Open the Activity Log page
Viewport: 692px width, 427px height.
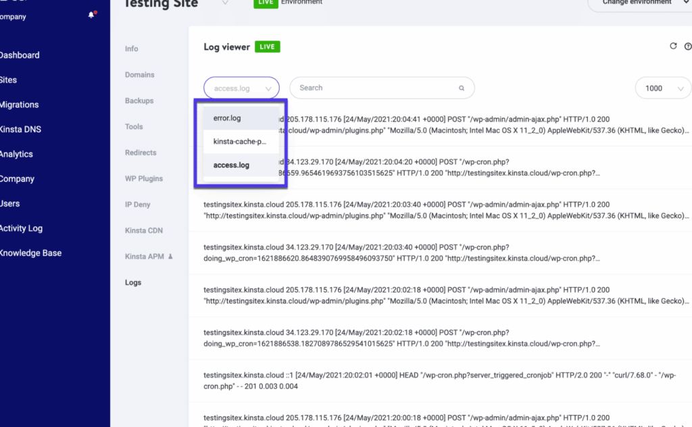point(20,228)
